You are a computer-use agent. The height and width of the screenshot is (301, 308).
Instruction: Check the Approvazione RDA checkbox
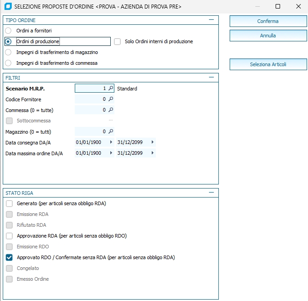click(9, 236)
